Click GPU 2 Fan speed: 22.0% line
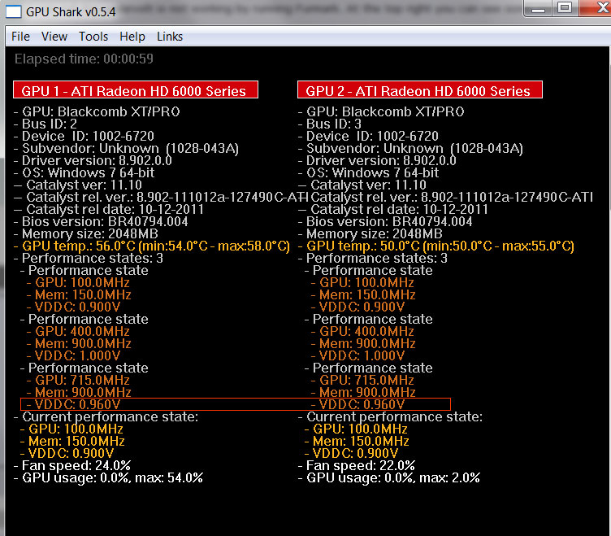Viewport: 611px width, 536px height. click(357, 465)
